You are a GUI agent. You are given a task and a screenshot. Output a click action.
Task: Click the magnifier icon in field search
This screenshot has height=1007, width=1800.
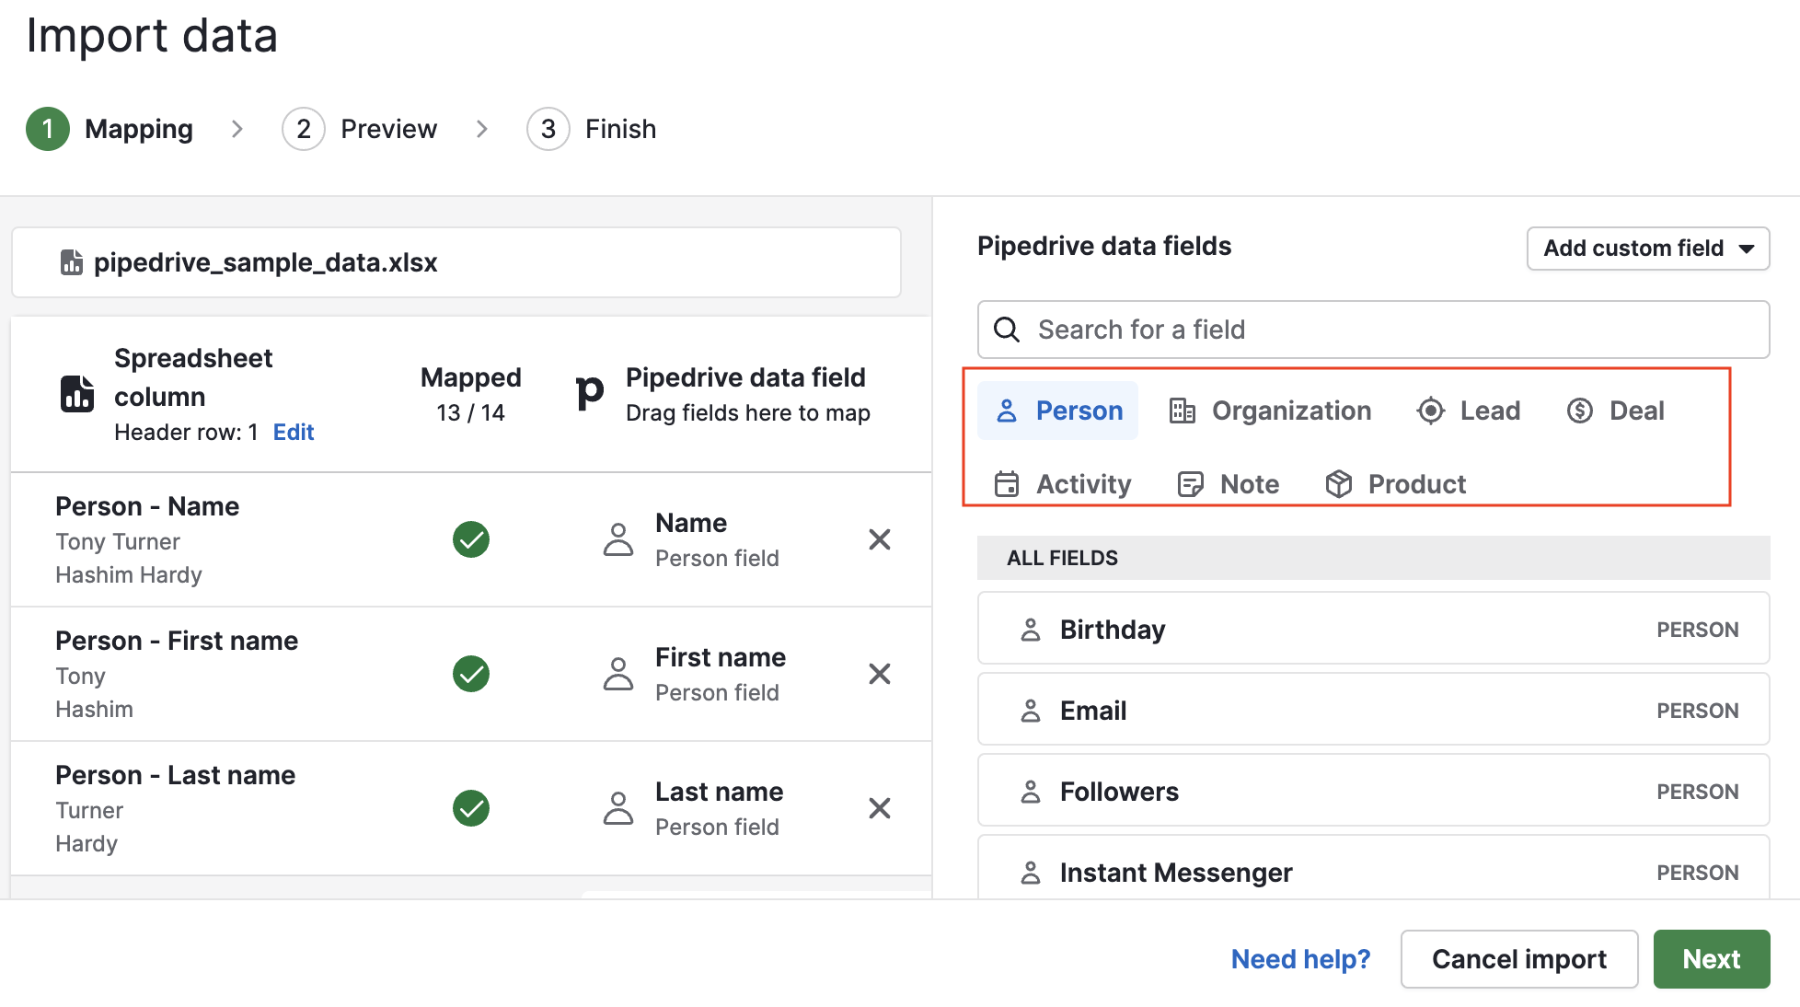point(1007,330)
